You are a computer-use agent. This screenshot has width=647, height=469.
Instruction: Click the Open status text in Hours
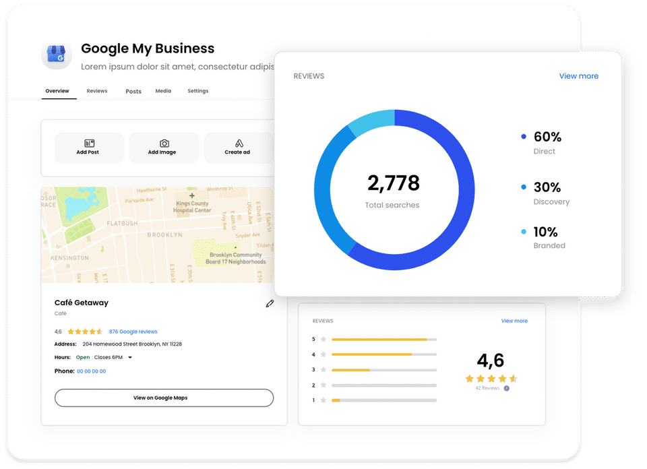click(x=83, y=357)
